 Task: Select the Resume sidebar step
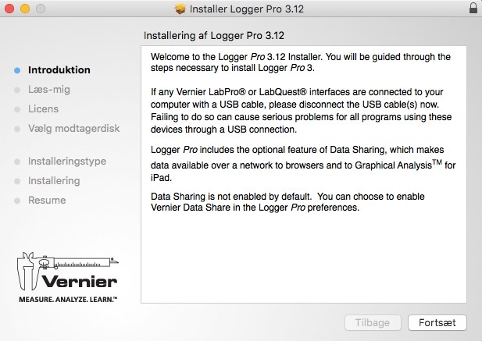(47, 200)
